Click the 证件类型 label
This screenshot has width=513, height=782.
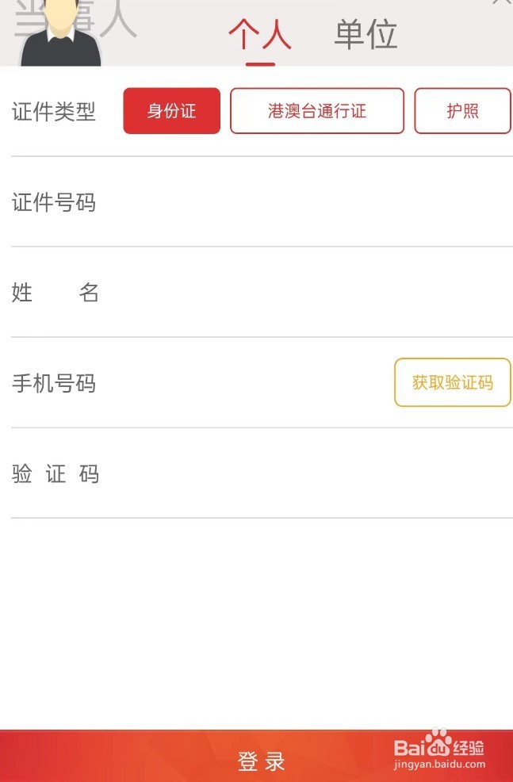point(54,112)
